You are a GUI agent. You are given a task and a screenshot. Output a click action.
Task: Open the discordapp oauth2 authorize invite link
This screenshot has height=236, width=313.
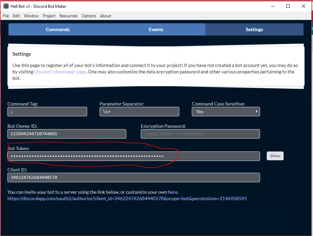127,198
